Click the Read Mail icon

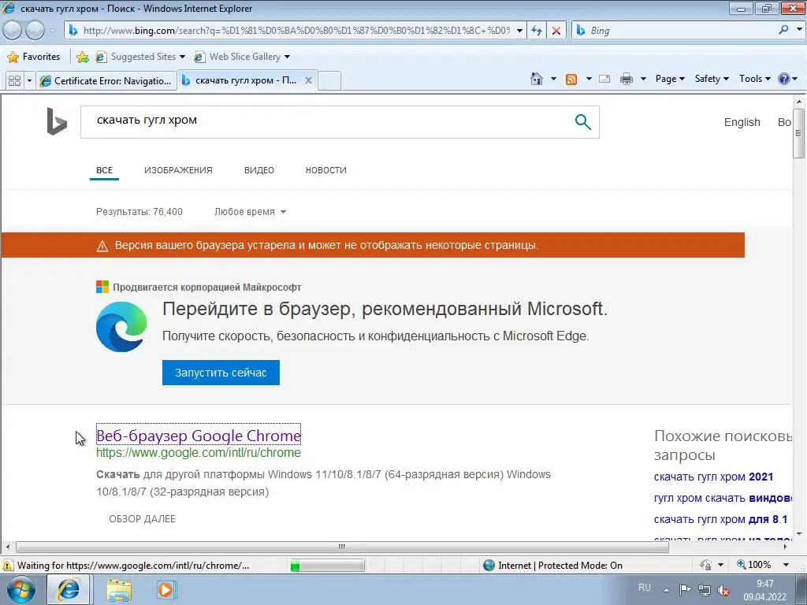click(604, 79)
